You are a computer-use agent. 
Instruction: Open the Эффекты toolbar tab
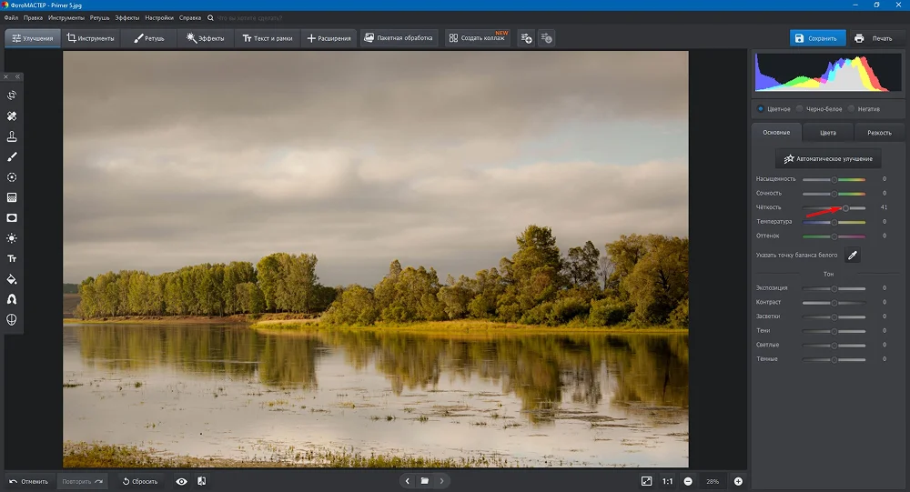pos(206,38)
